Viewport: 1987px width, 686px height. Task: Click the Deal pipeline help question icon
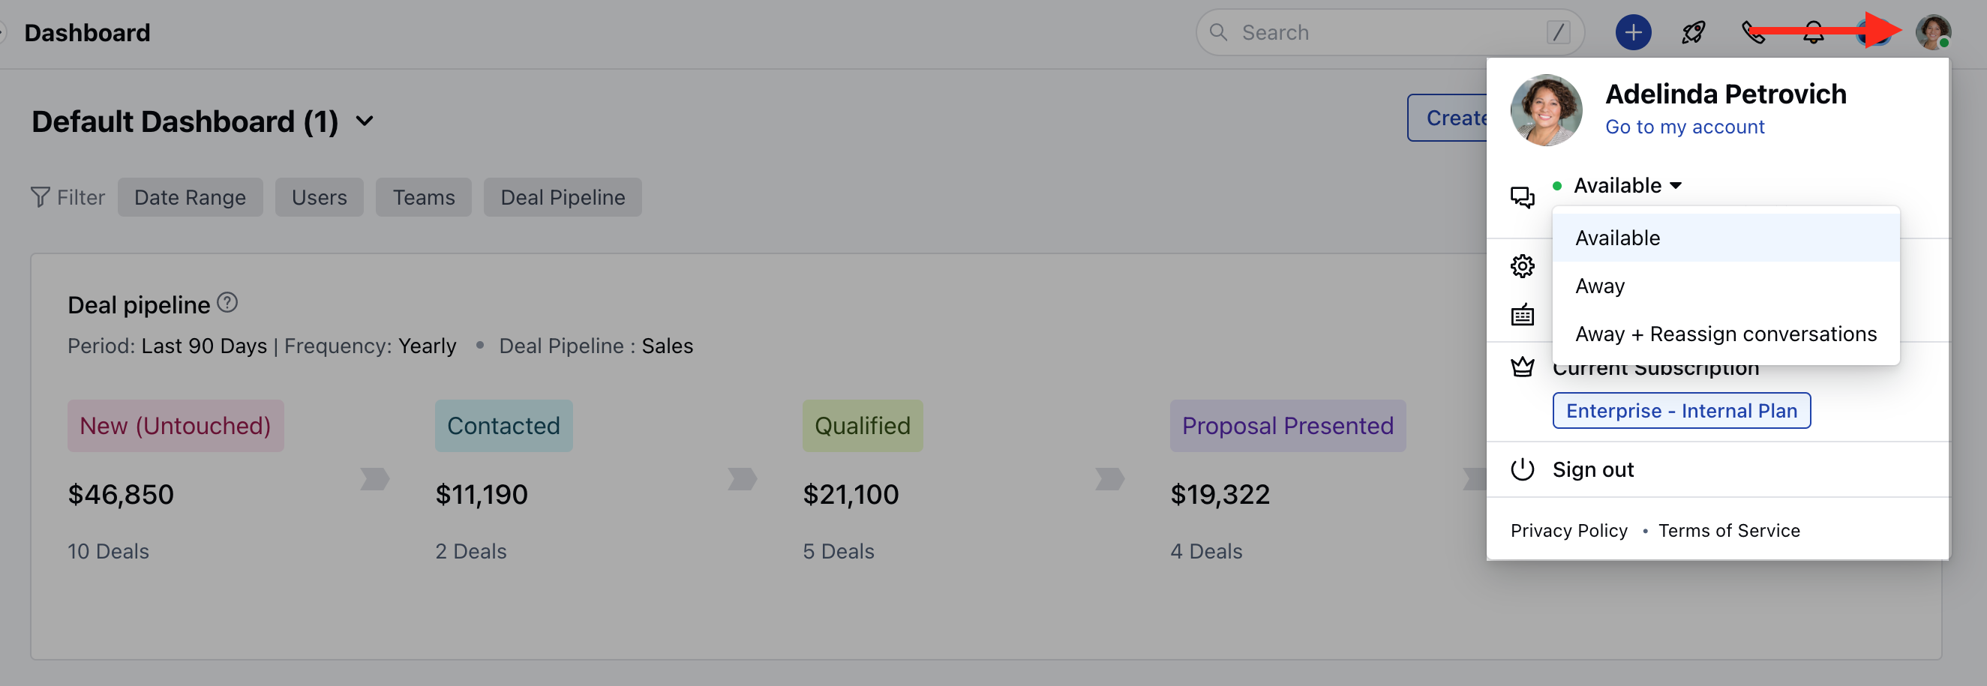click(x=227, y=303)
